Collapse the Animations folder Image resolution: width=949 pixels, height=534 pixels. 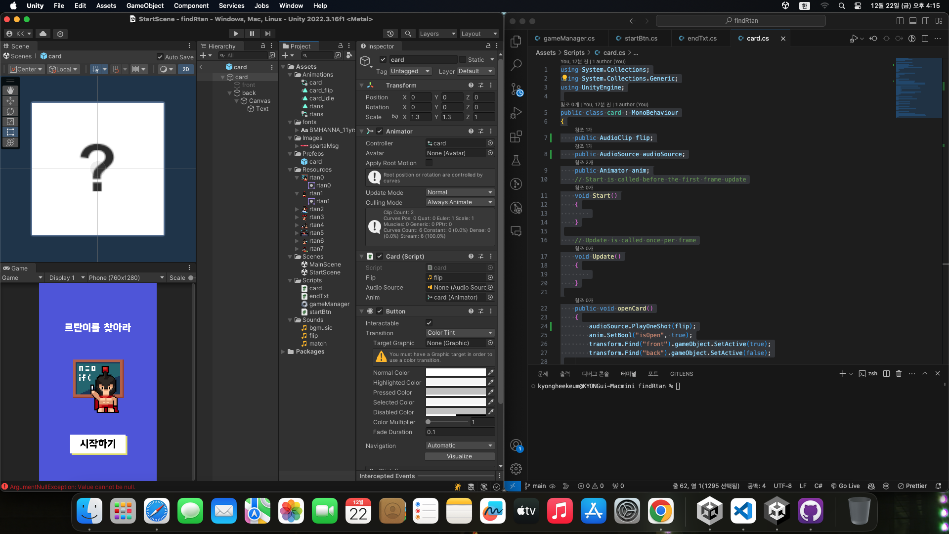pos(290,75)
